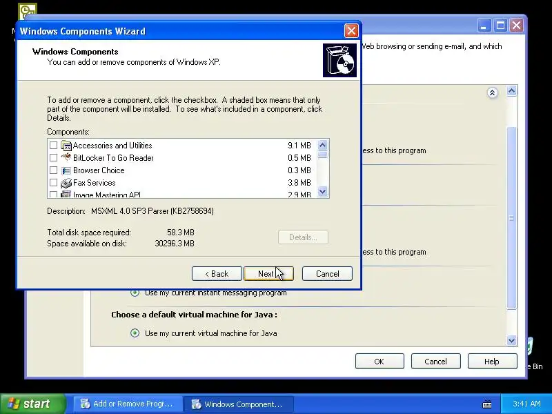Switch to Add or Remove Programs taskbar item

click(128, 404)
